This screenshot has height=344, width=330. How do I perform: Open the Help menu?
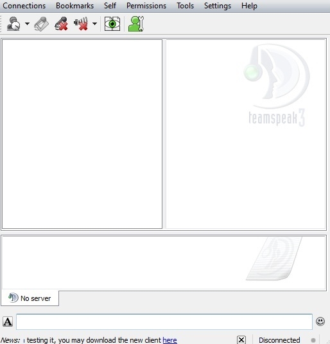point(249,6)
